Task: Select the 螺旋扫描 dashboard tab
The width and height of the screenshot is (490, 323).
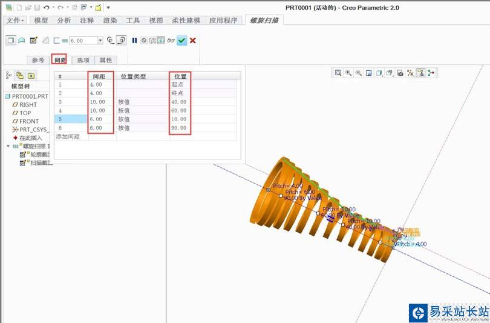Action: pyautogui.click(x=264, y=21)
